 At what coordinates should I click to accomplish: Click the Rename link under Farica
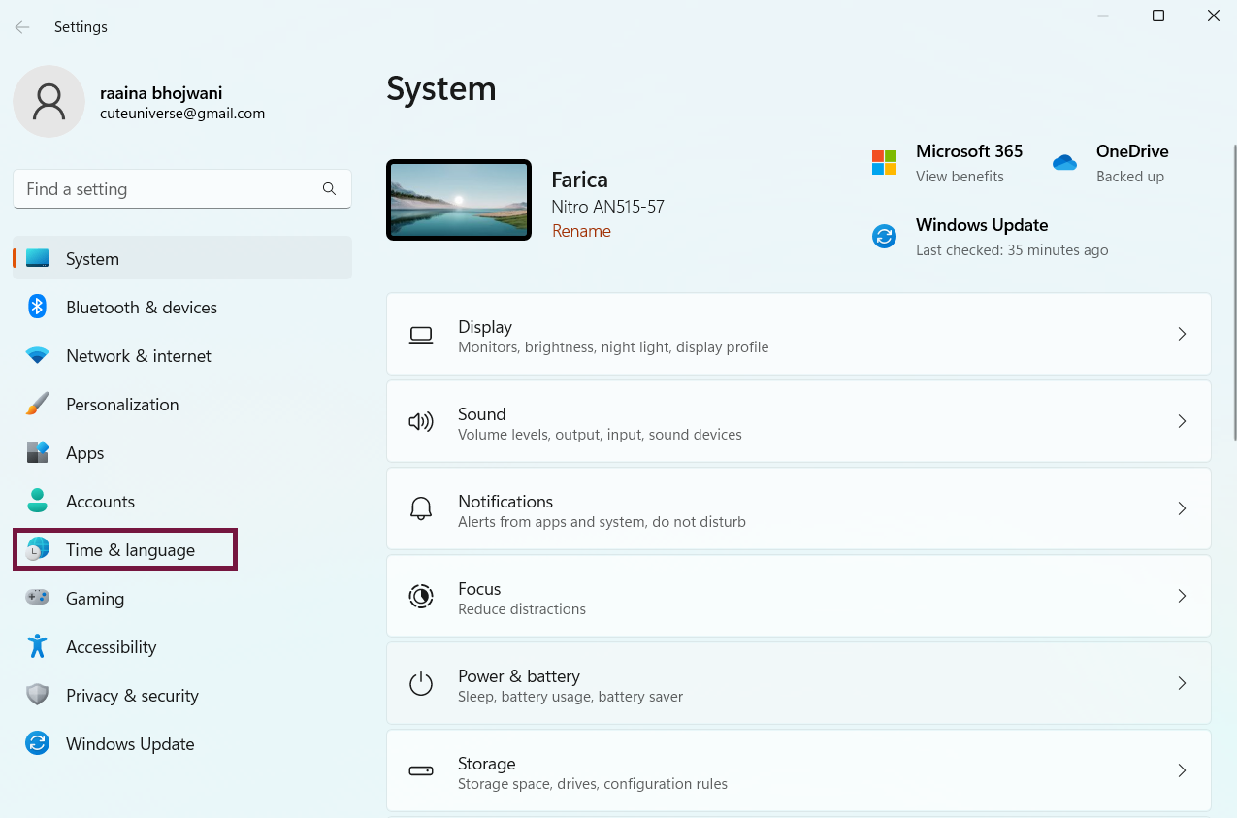(581, 231)
